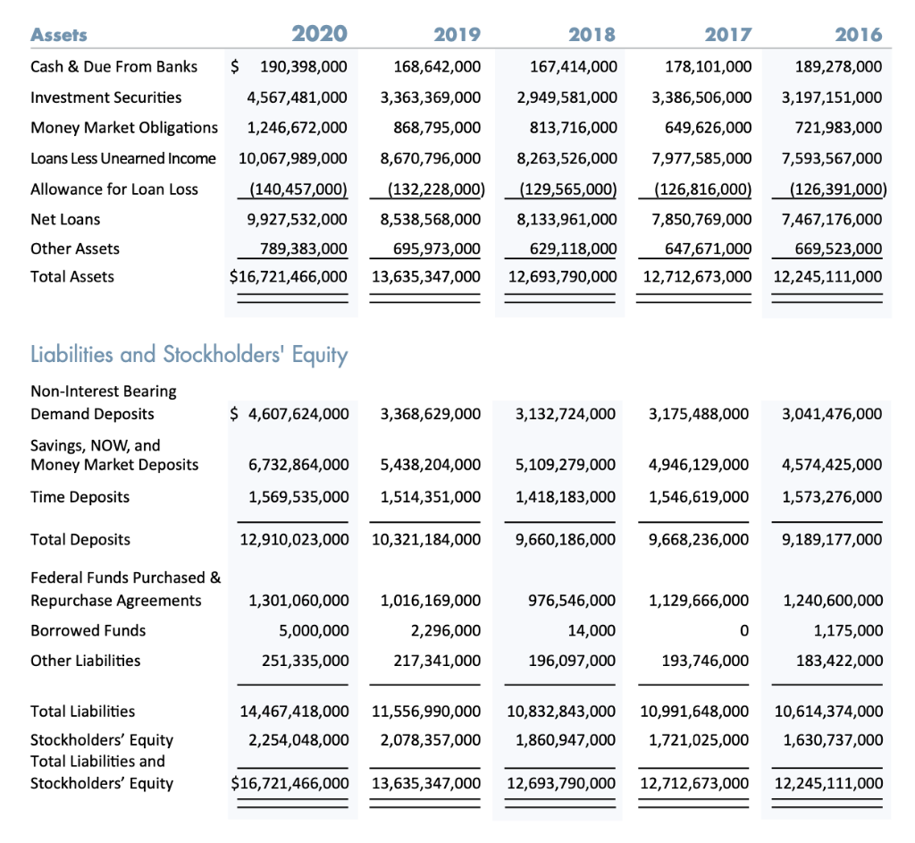The width and height of the screenshot is (915, 843).
Task: Click the Assets section heading
Action: tap(59, 35)
